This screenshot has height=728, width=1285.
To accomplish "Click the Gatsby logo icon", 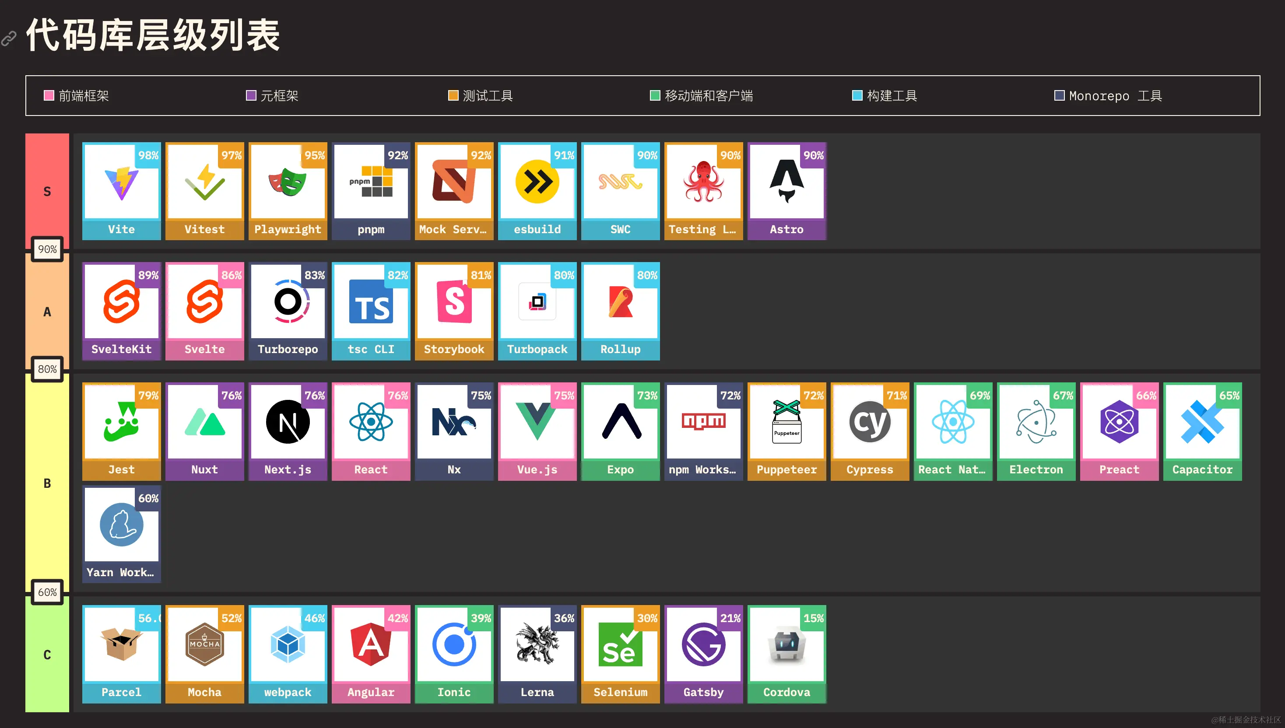I will (703, 645).
